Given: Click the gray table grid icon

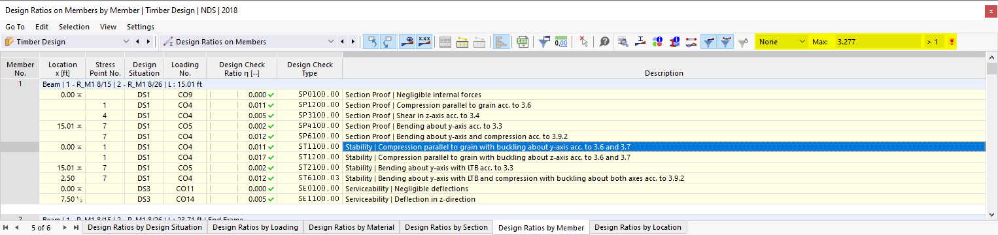Looking at the screenshot, I should click(445, 41).
